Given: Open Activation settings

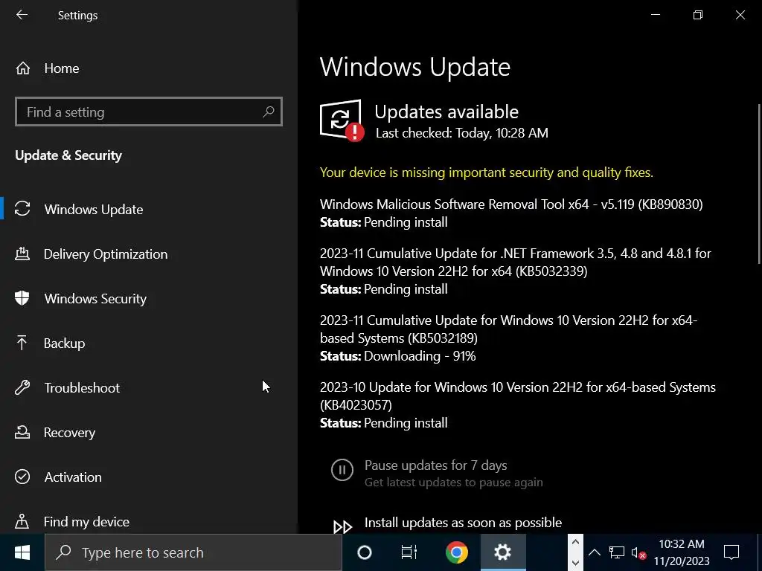Looking at the screenshot, I should tap(73, 477).
